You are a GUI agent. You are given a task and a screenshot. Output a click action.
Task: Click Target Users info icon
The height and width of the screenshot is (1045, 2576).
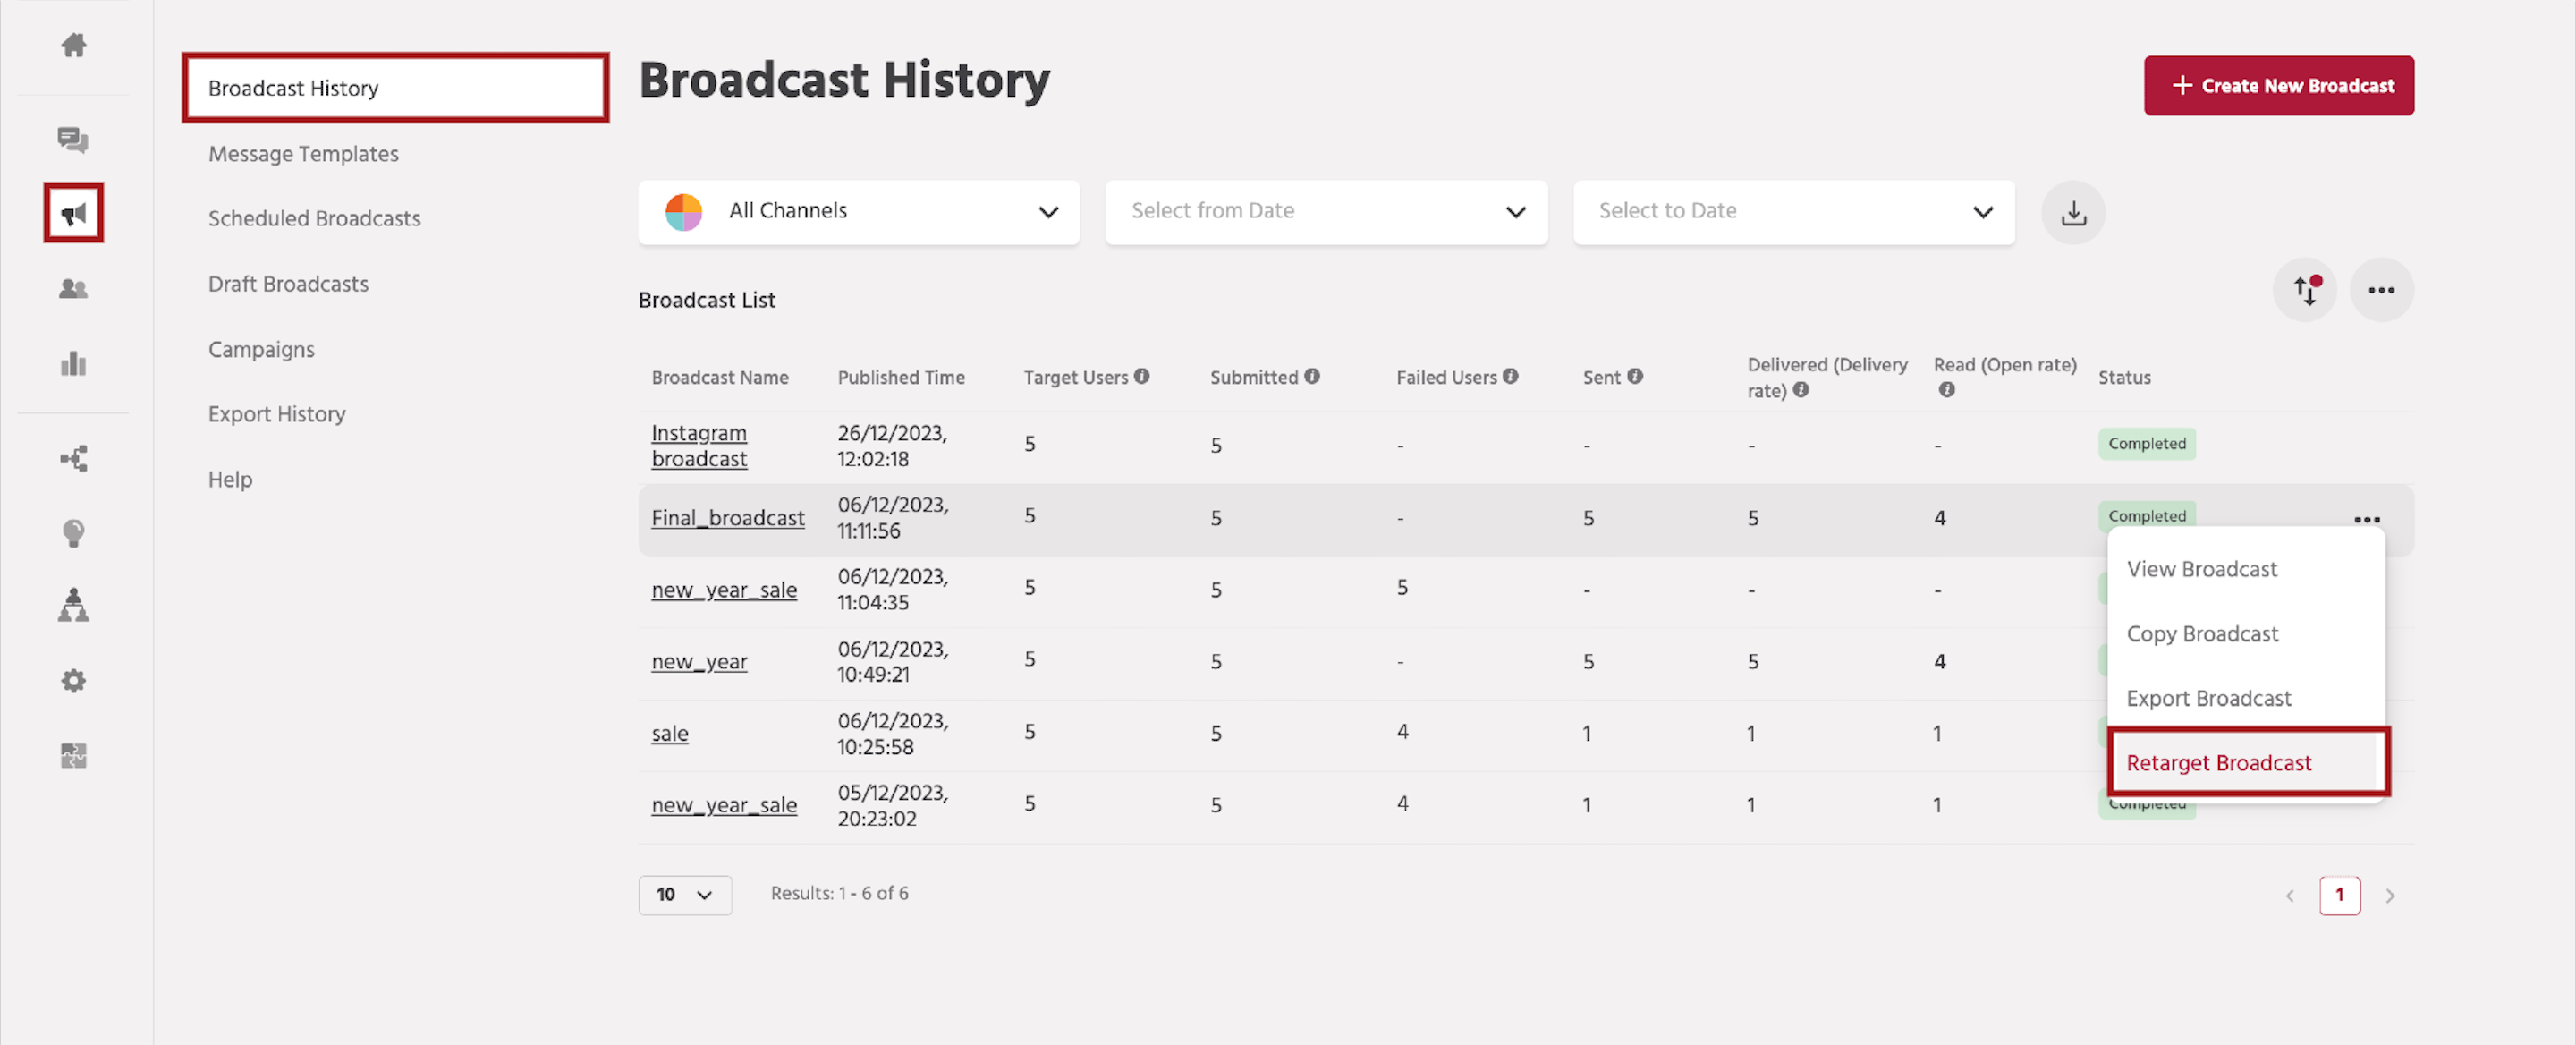click(x=1142, y=376)
